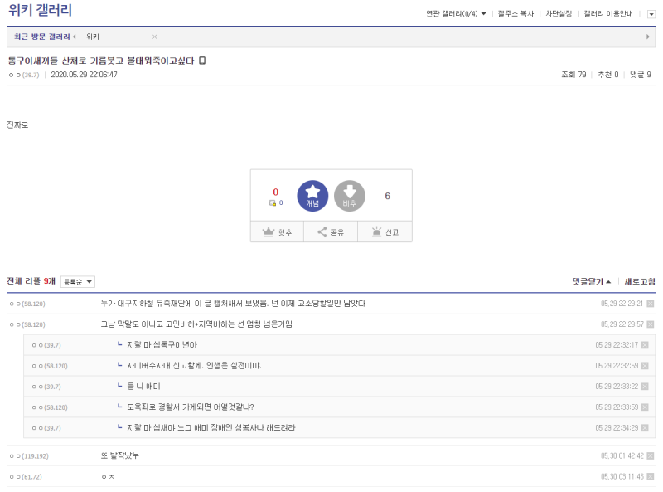Open the 공유 share button

click(x=331, y=231)
